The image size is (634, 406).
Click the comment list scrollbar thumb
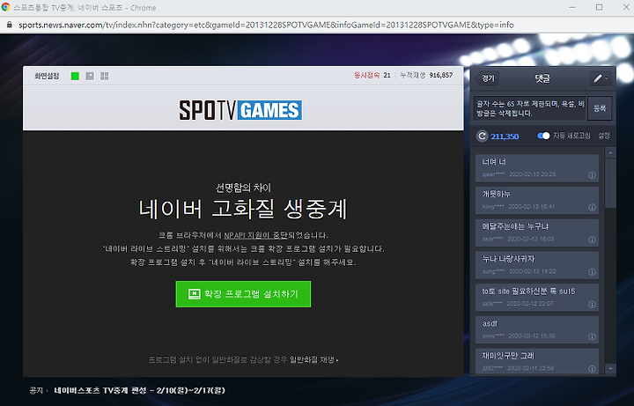pyautogui.click(x=610, y=183)
